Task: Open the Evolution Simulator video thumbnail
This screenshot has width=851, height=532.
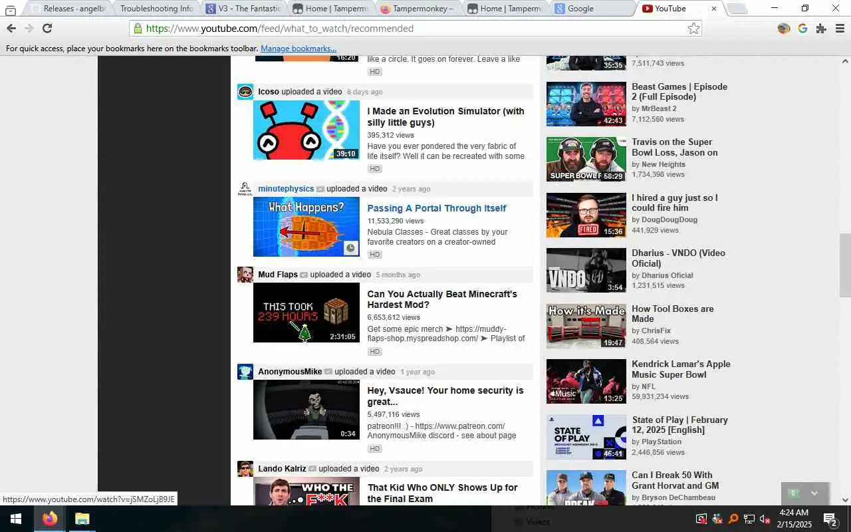Action: (306, 130)
